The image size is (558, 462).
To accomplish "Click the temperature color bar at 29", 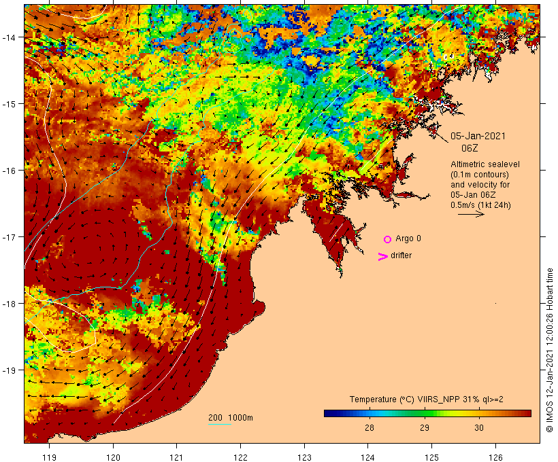I will tap(424, 413).
